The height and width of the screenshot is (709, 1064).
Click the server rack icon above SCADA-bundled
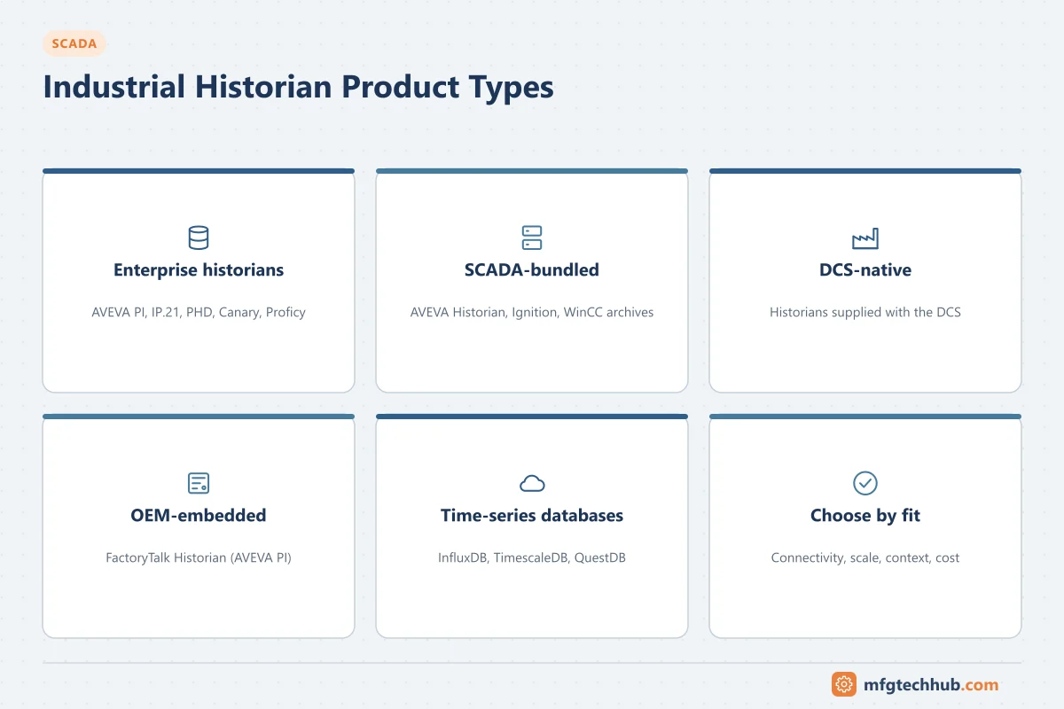pyautogui.click(x=532, y=238)
